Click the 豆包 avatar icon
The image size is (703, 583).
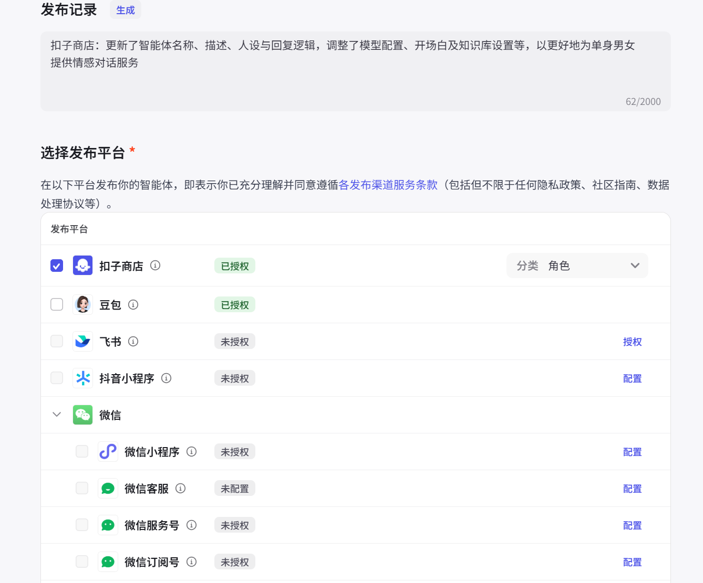(82, 304)
